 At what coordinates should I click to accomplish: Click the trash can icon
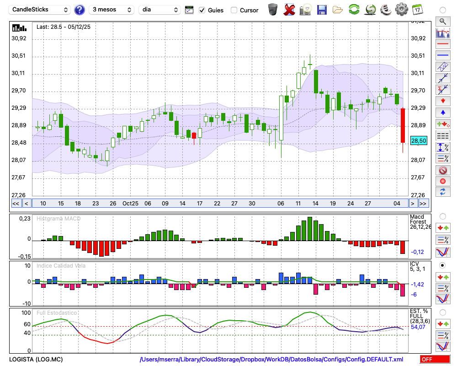[273, 10]
